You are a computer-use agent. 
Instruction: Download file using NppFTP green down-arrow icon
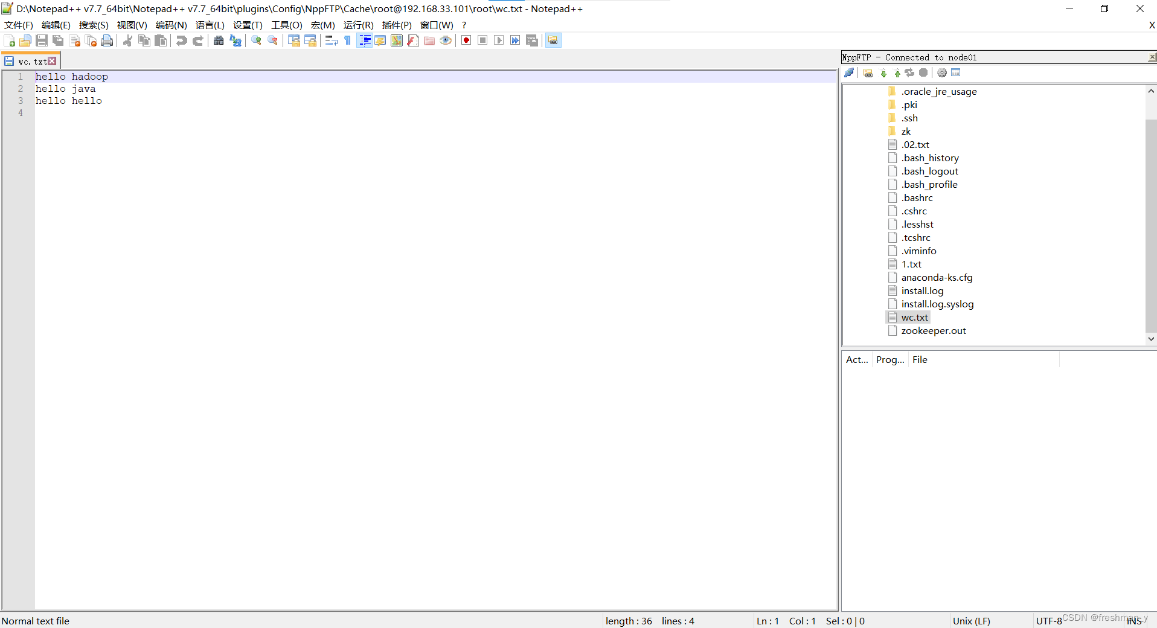point(883,72)
